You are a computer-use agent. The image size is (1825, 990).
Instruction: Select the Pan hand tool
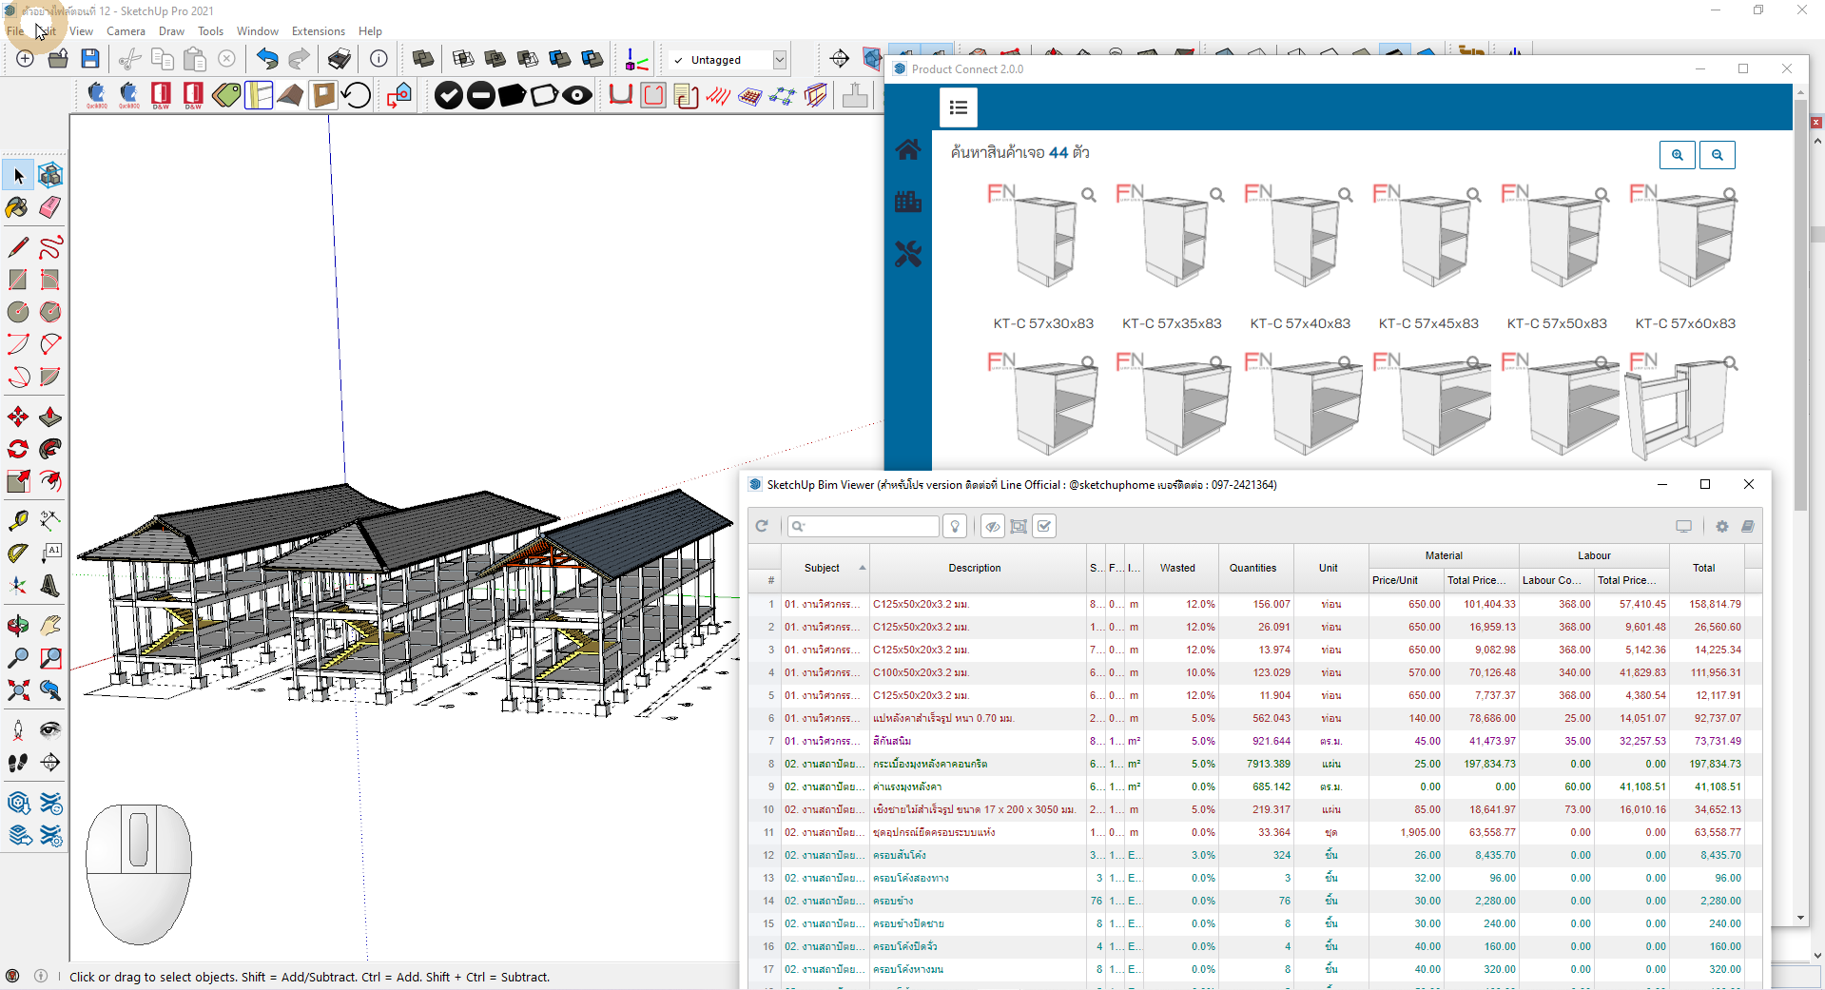[x=49, y=626]
